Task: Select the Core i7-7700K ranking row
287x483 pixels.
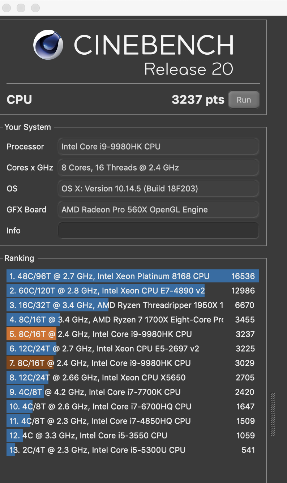Action: click(132, 392)
